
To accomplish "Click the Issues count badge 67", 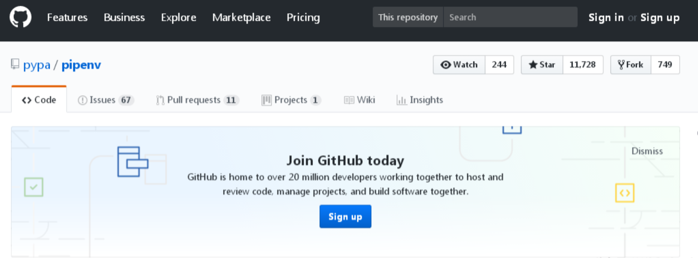I will pos(126,100).
